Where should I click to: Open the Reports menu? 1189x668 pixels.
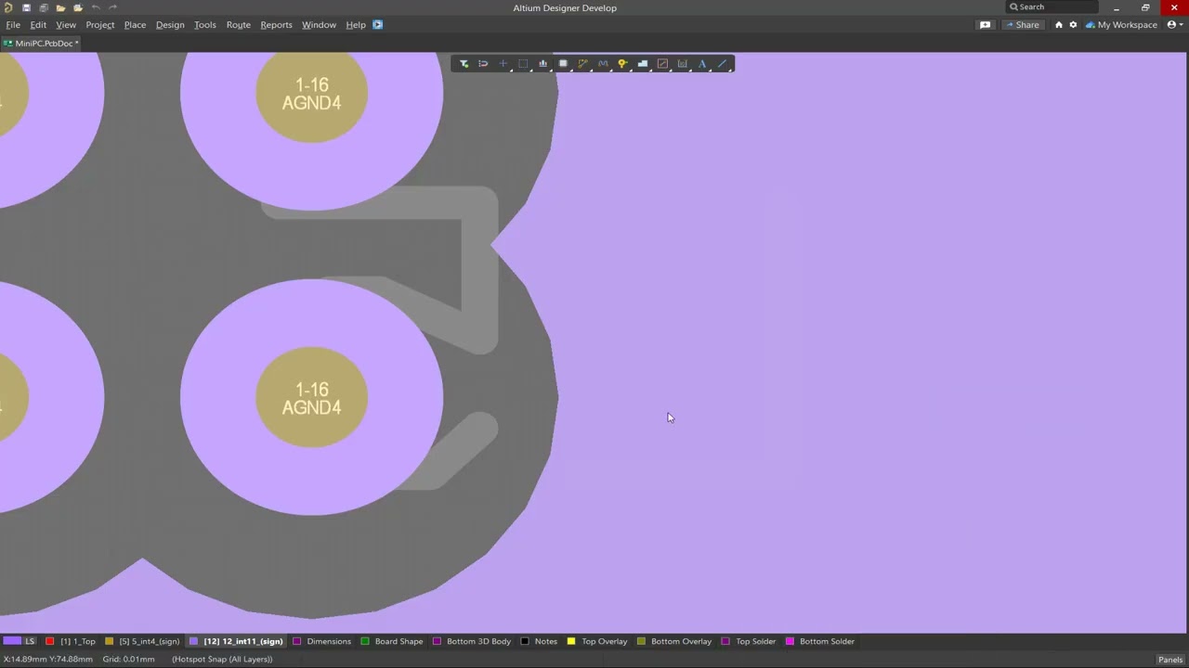coord(276,25)
